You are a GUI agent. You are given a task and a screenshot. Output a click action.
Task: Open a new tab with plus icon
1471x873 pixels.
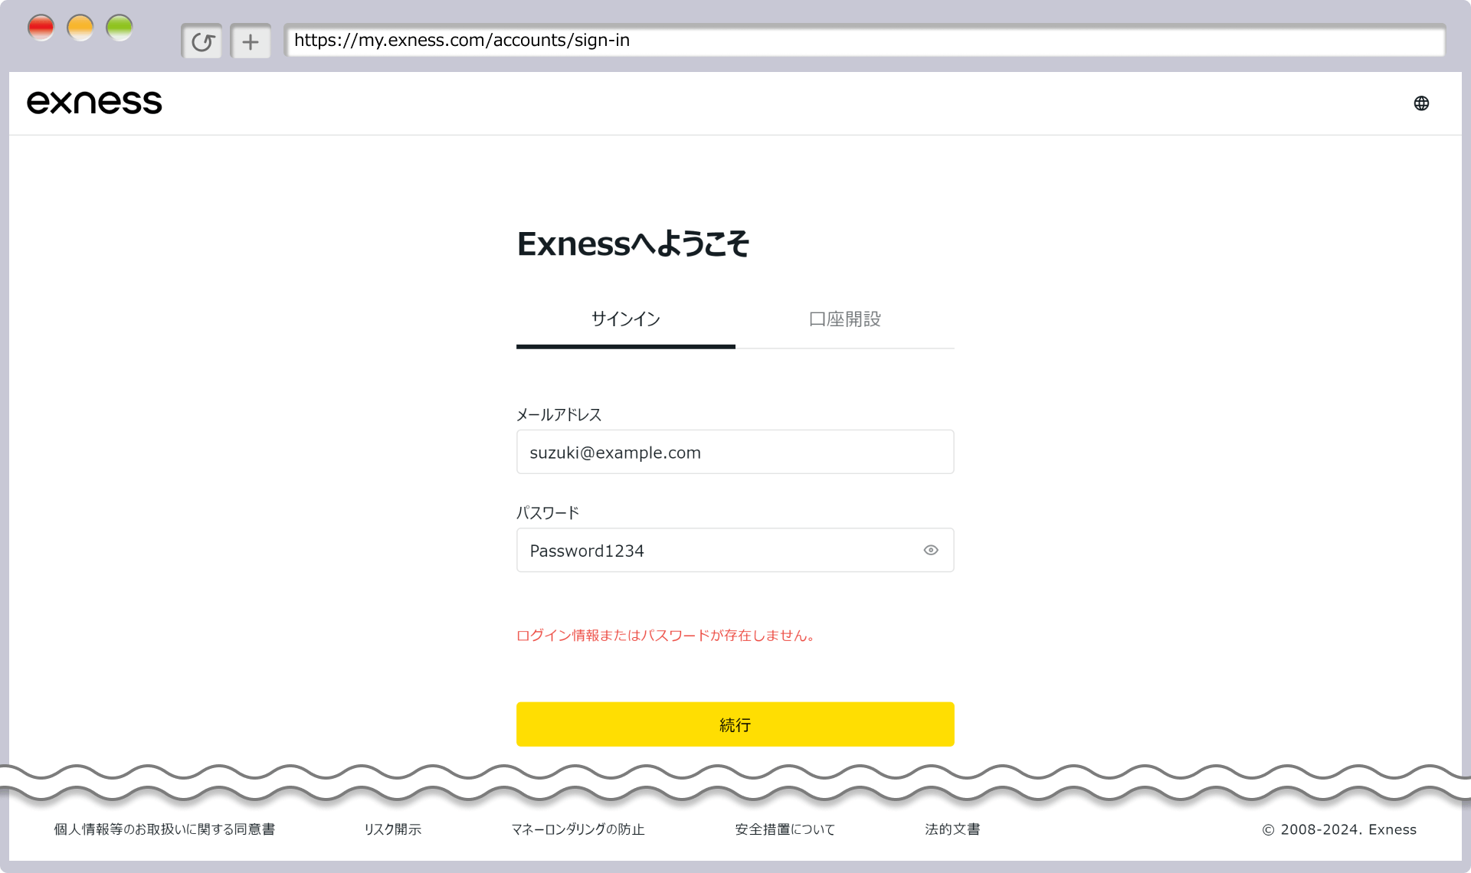251,41
